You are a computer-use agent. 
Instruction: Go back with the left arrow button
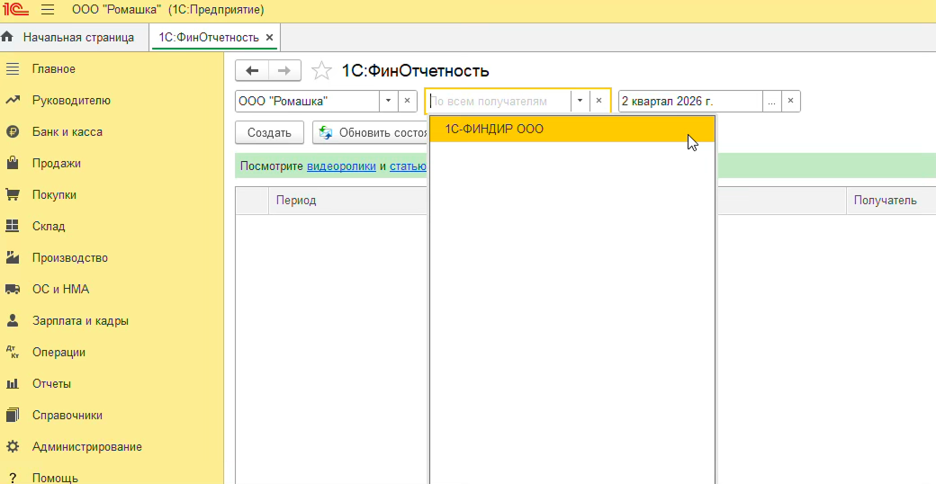252,70
